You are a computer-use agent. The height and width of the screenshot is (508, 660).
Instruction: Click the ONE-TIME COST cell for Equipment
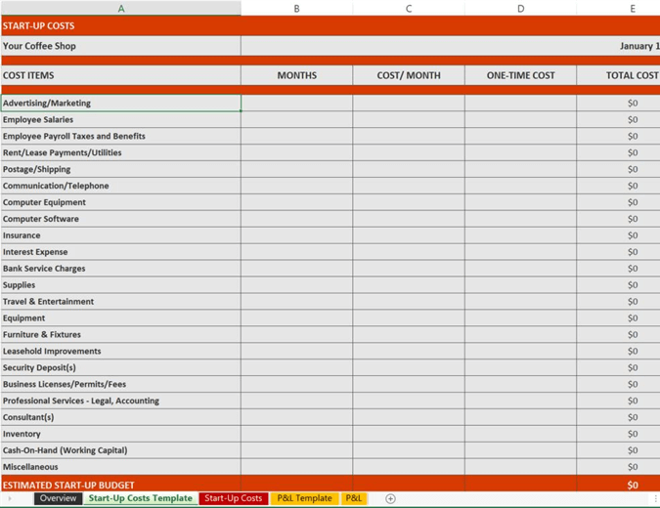click(520, 317)
